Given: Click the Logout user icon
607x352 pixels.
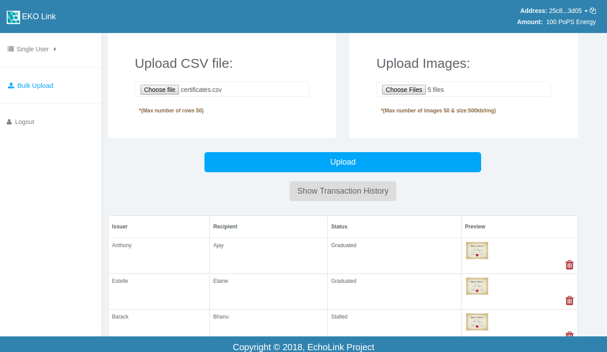Looking at the screenshot, I should pyautogui.click(x=9, y=122).
